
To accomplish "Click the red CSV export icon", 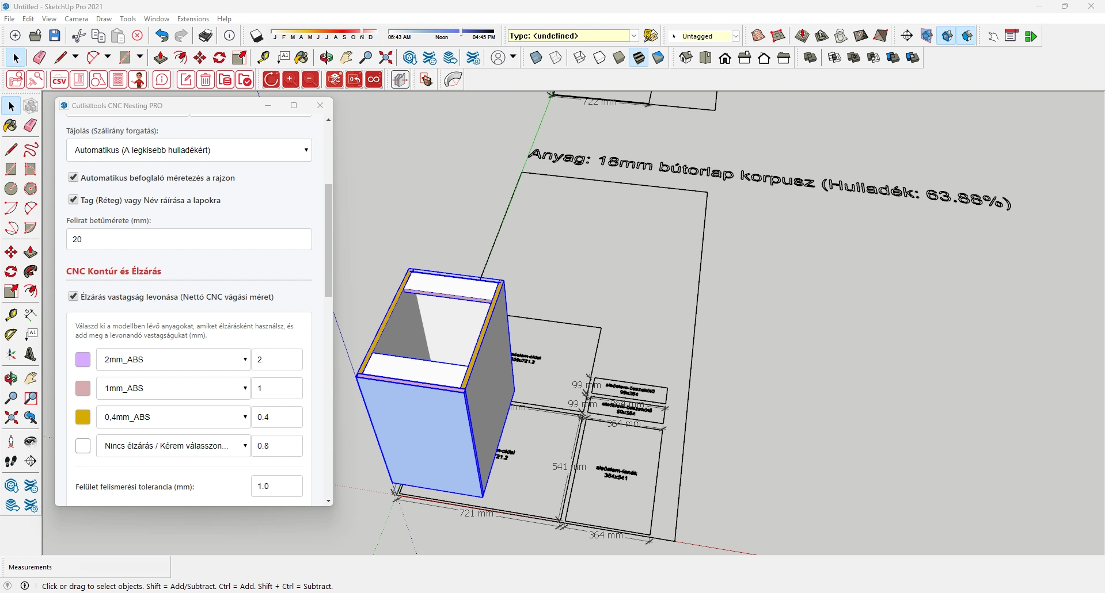I will [59, 80].
